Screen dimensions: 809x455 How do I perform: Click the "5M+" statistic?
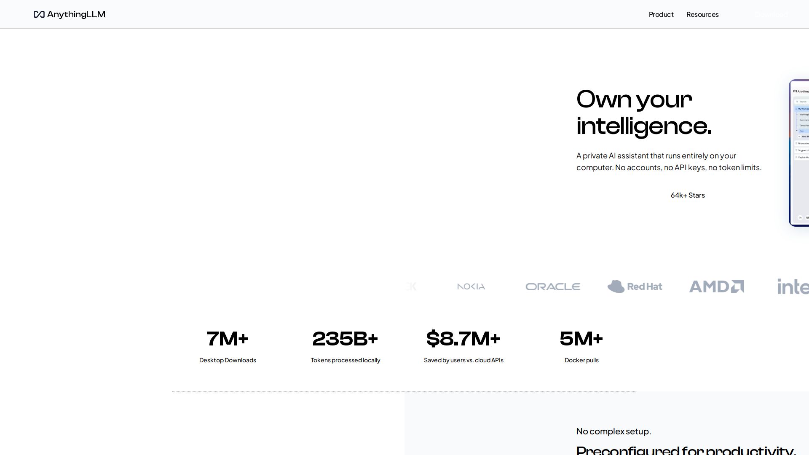pos(581,339)
